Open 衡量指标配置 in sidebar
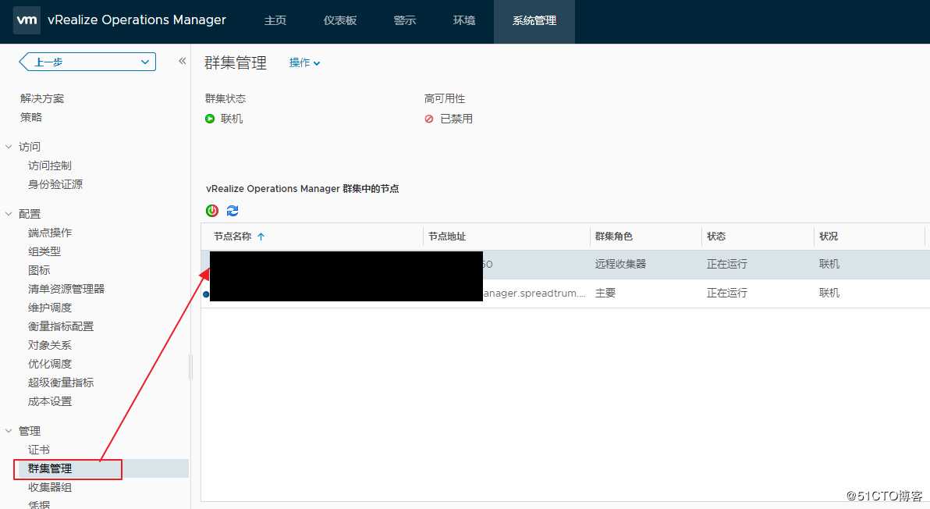This screenshot has height=509, width=930. [x=61, y=326]
